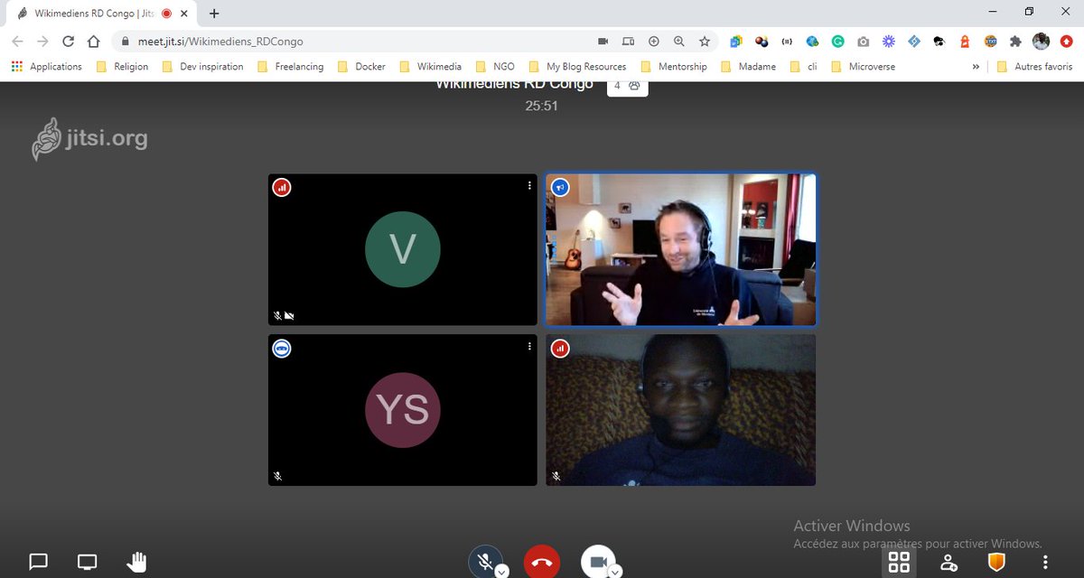This screenshot has width=1084, height=578.
Task: Open Mentorship bookmark folder
Action: coord(674,67)
